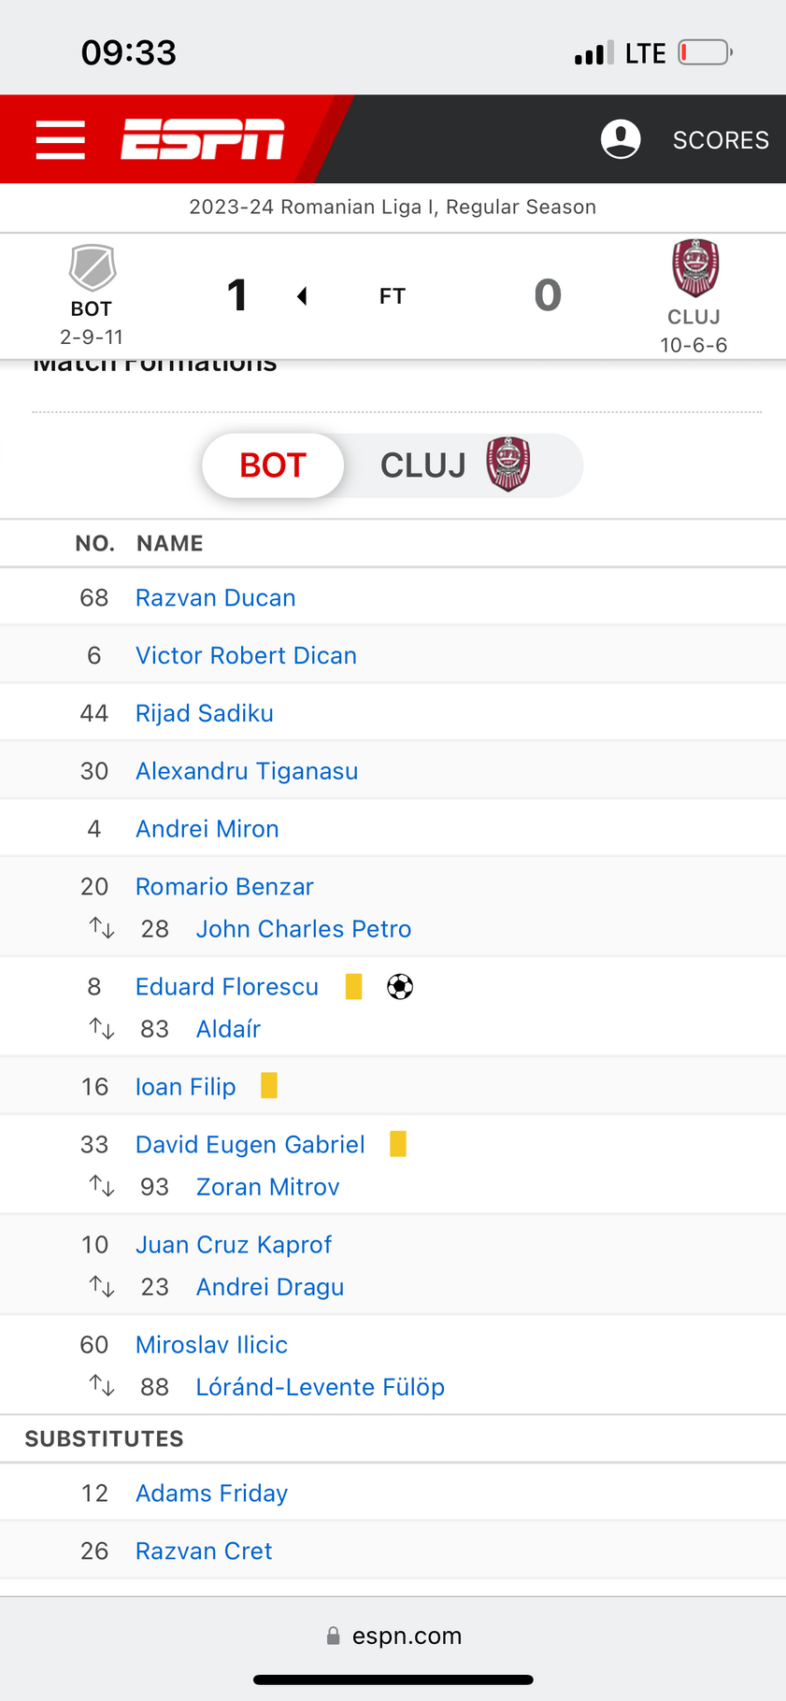Tap the substitution arrows beside John Charles Petro
This screenshot has width=786, height=1701.
pos(102,929)
